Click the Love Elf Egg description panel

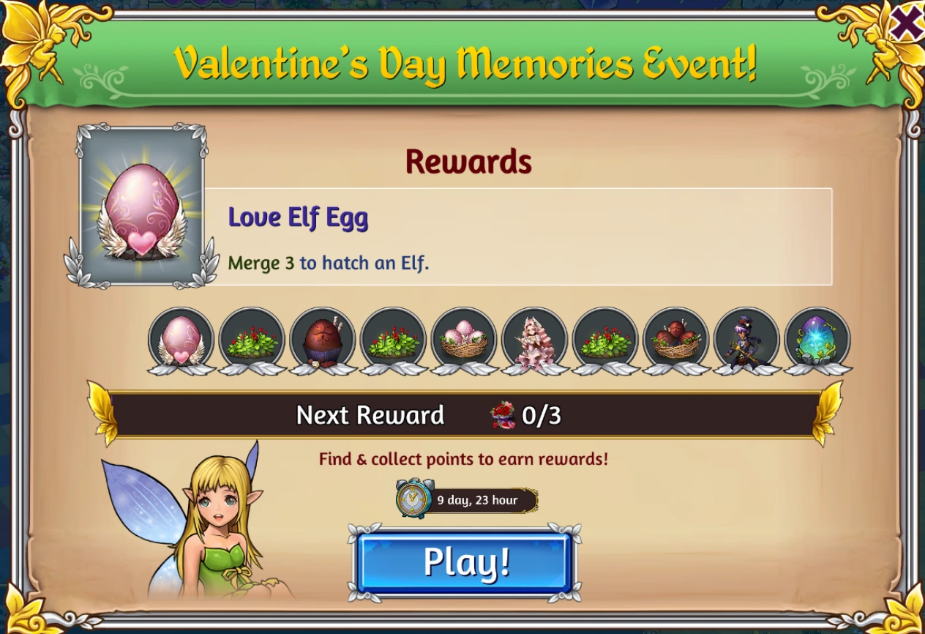[517, 236]
